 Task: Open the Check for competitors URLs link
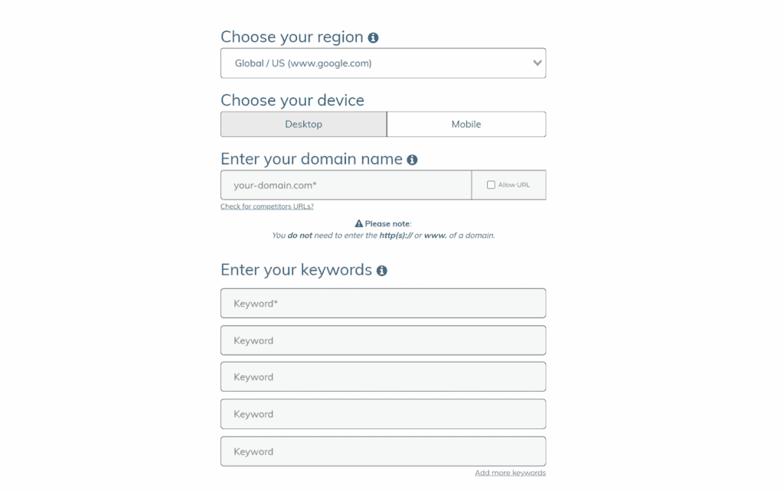tap(266, 206)
